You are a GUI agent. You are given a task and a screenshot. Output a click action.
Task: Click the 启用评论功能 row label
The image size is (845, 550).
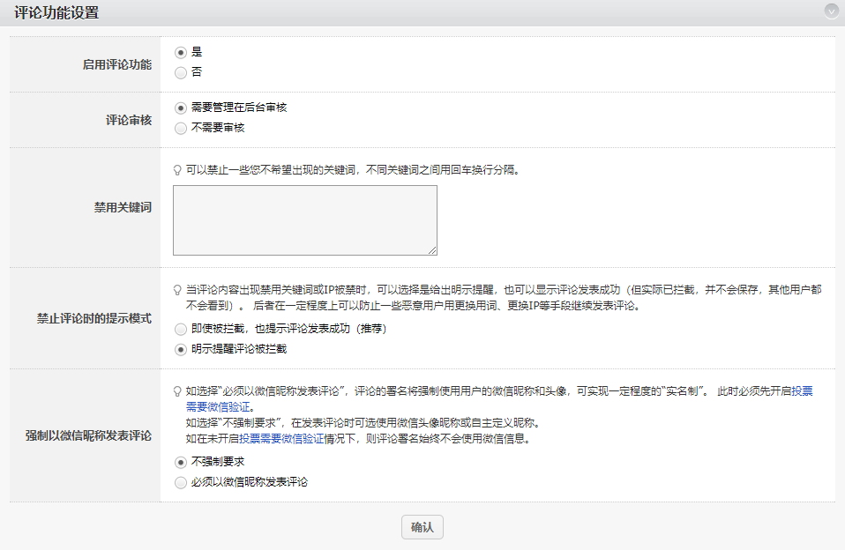(x=116, y=65)
